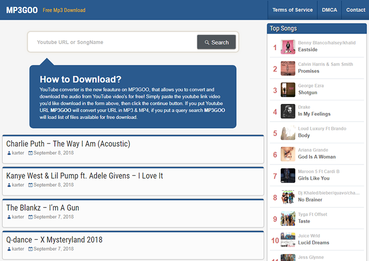Click artist Juice Wrld
The height and width of the screenshot is (261, 369).
point(309,235)
